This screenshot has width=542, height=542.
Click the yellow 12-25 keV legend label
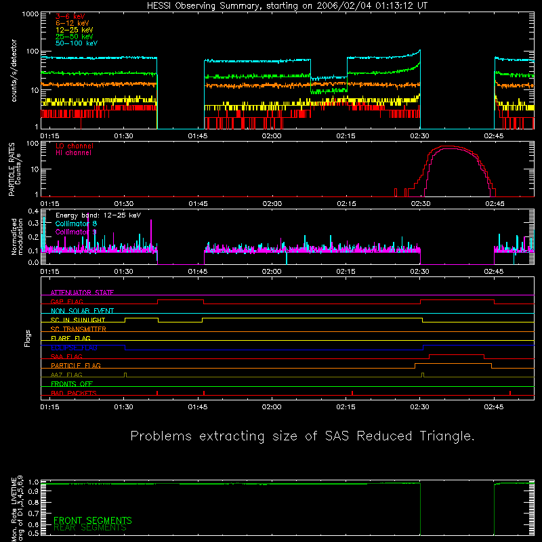tap(75, 30)
